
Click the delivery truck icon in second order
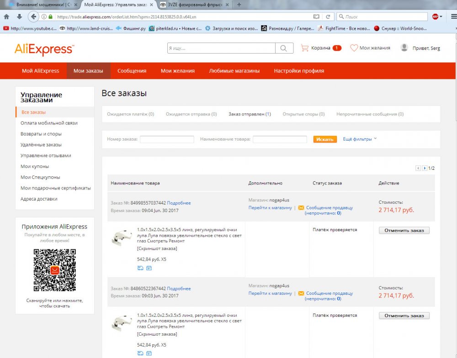(140, 353)
